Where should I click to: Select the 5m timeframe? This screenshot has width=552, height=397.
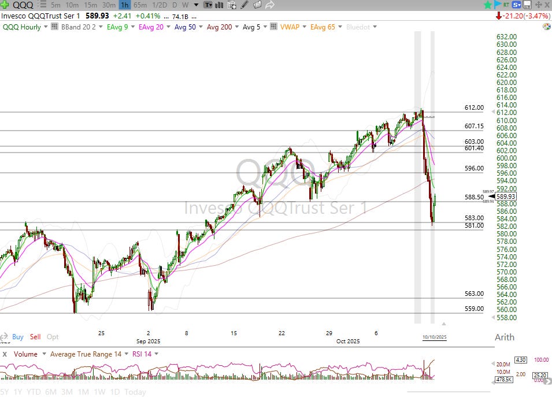(x=55, y=5)
